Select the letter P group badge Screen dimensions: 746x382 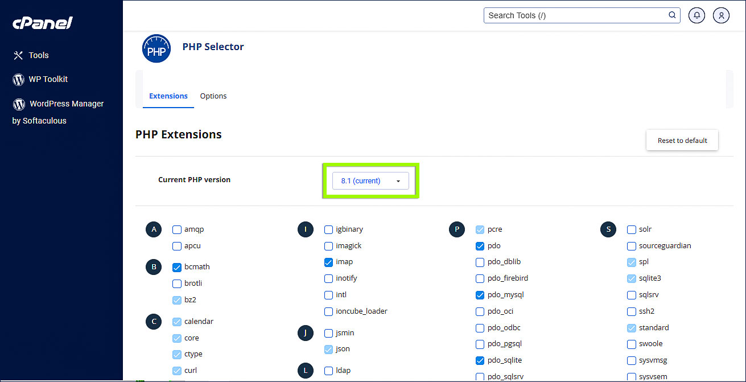tap(457, 229)
